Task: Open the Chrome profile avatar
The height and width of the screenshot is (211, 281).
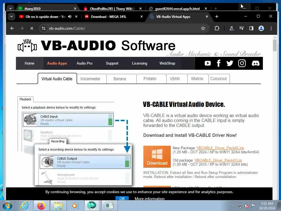Action: [x=261, y=28]
